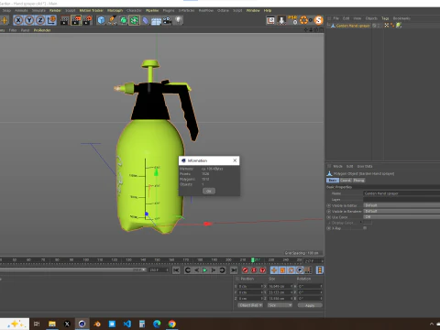Image resolution: width=440 pixels, height=330 pixels.
Task: Add a floor environment object
Action: [x=156, y=21]
